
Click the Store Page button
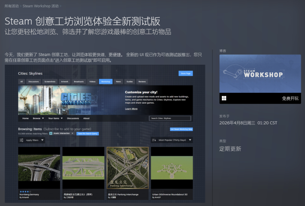pos(186,73)
